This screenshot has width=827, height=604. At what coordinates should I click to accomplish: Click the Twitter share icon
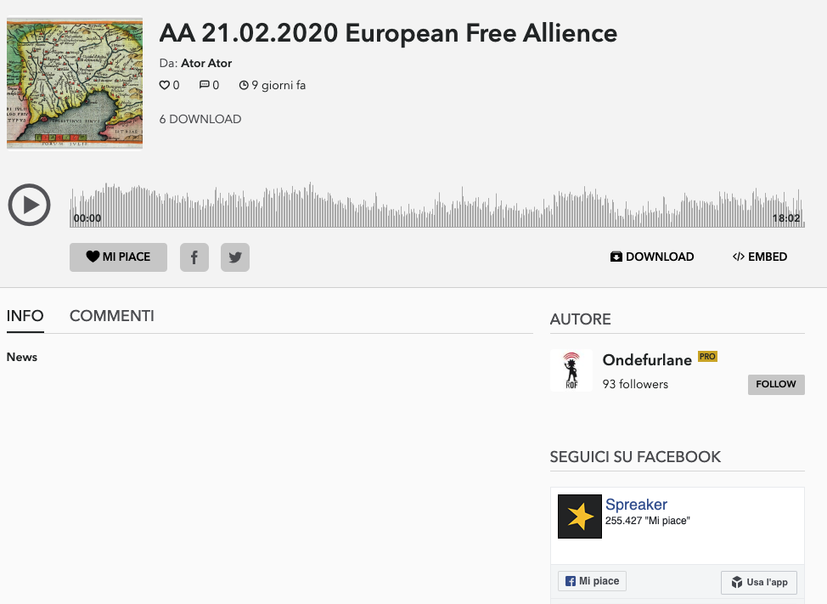tap(235, 257)
